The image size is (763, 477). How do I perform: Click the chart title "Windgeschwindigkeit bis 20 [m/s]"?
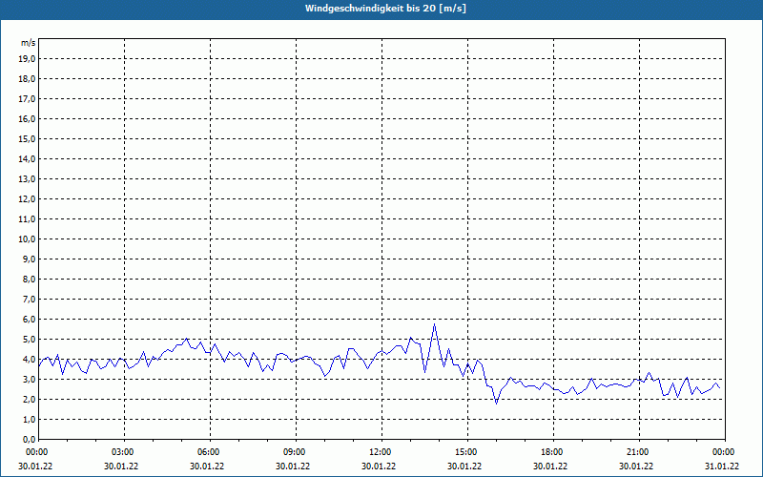click(385, 9)
